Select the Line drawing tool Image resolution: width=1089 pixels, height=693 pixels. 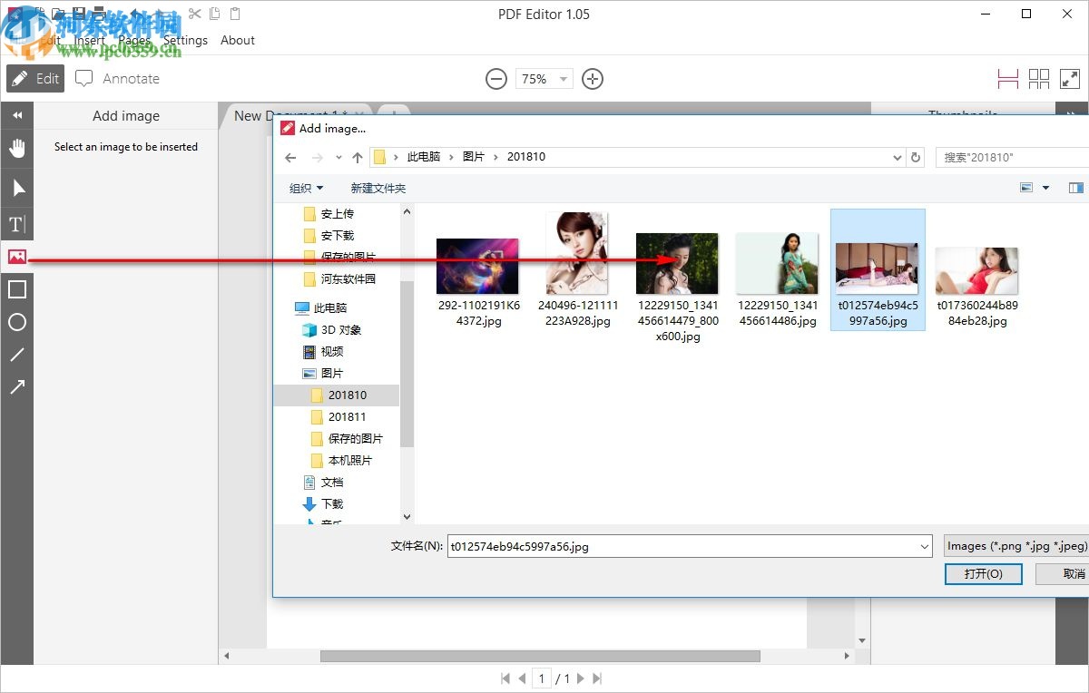(x=16, y=355)
